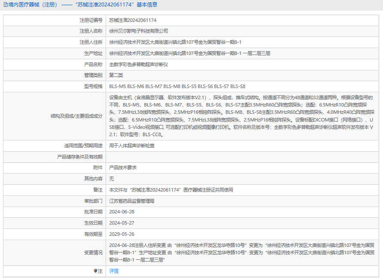This screenshot has height=280, width=383.
Task: Select the 产品技术要求 attachment value
Action: [123, 167]
